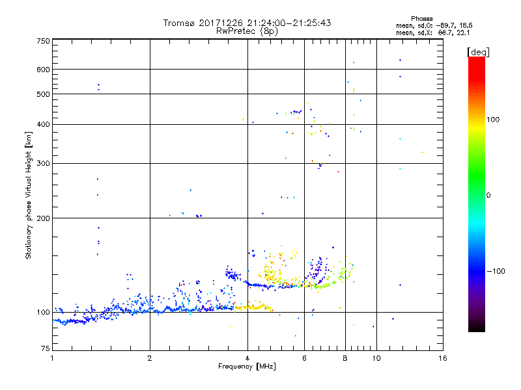Click the x-axis tick label "1"
The height and width of the screenshot is (390, 521).
pos(52,358)
